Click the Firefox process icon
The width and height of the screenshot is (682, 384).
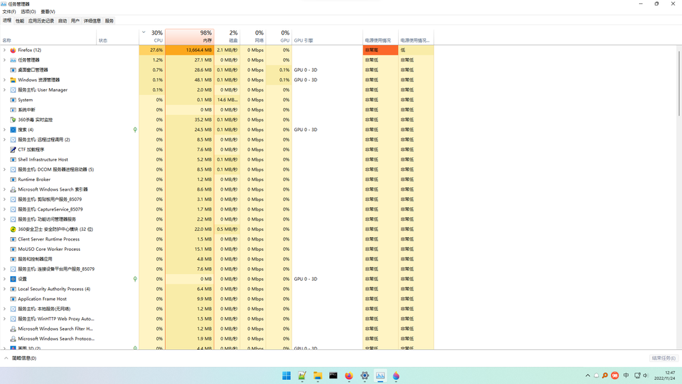[13, 50]
